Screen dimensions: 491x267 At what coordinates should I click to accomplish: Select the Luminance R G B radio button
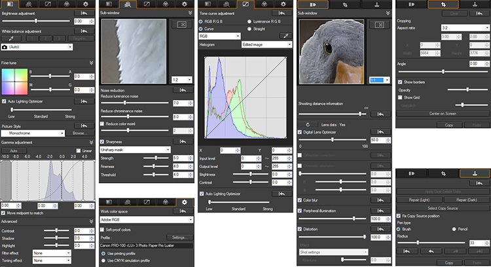(x=248, y=21)
